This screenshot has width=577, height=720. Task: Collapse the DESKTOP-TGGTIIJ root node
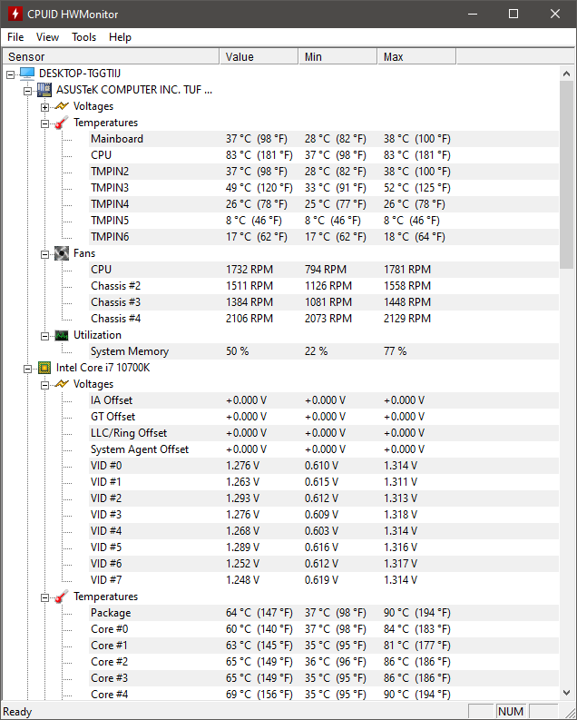[10, 74]
